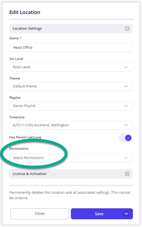Click the chevron arrow in Playlist field
Image resolution: width=142 pixels, height=227 pixels.
126,106
